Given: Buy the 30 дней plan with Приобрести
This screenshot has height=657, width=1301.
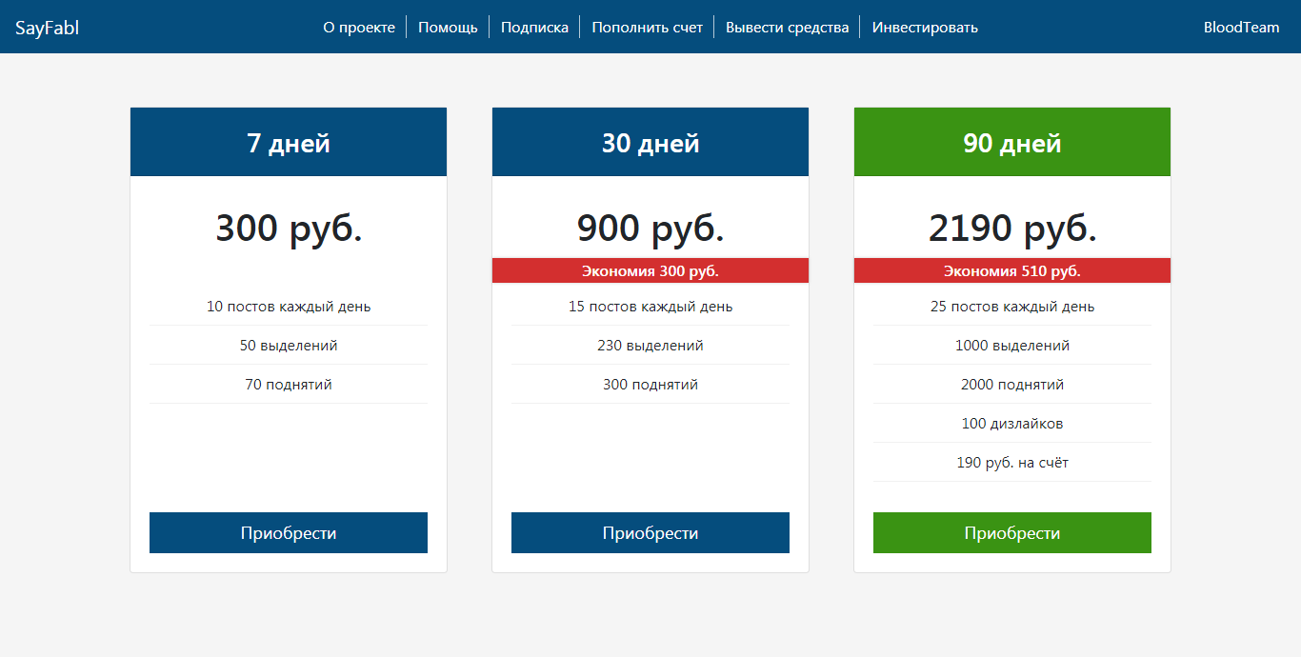Looking at the screenshot, I should [x=650, y=533].
